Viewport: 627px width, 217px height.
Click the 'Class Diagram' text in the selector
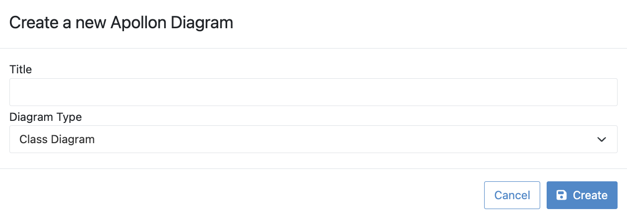(57, 139)
